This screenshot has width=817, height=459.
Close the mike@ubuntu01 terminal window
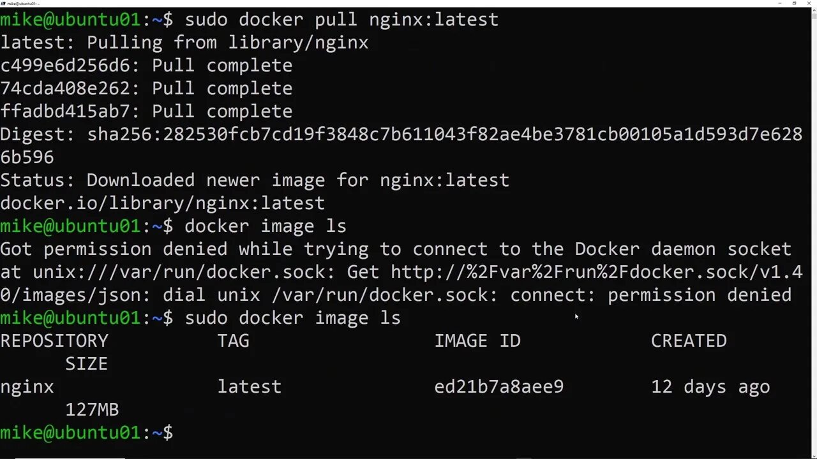(x=809, y=3)
